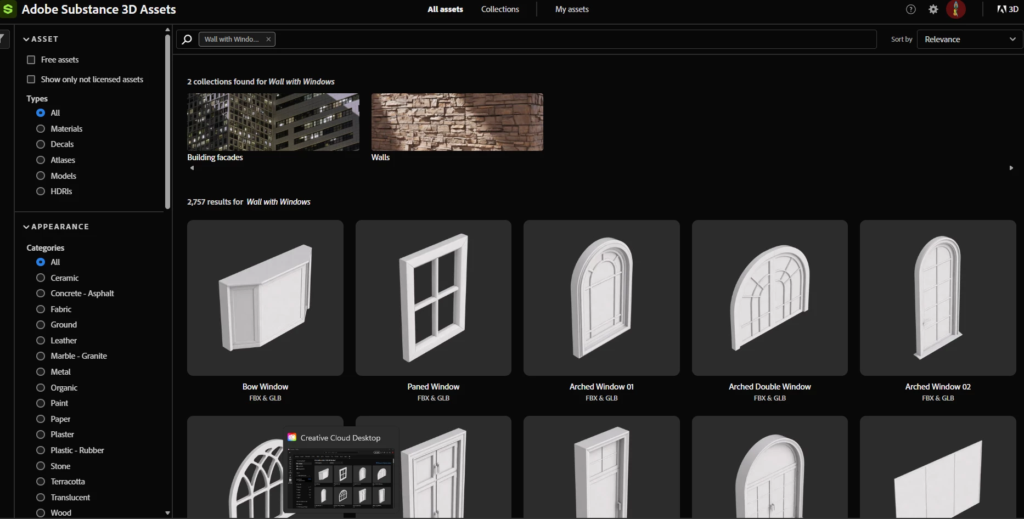
Task: Switch to the My assets tab
Action: pos(572,9)
